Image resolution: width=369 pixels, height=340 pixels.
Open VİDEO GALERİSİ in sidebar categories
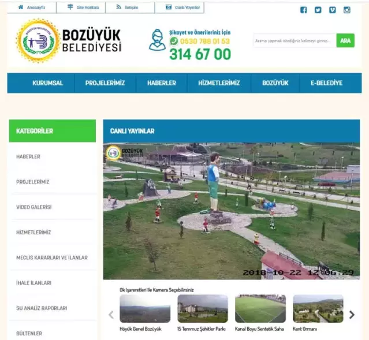[x=34, y=207]
